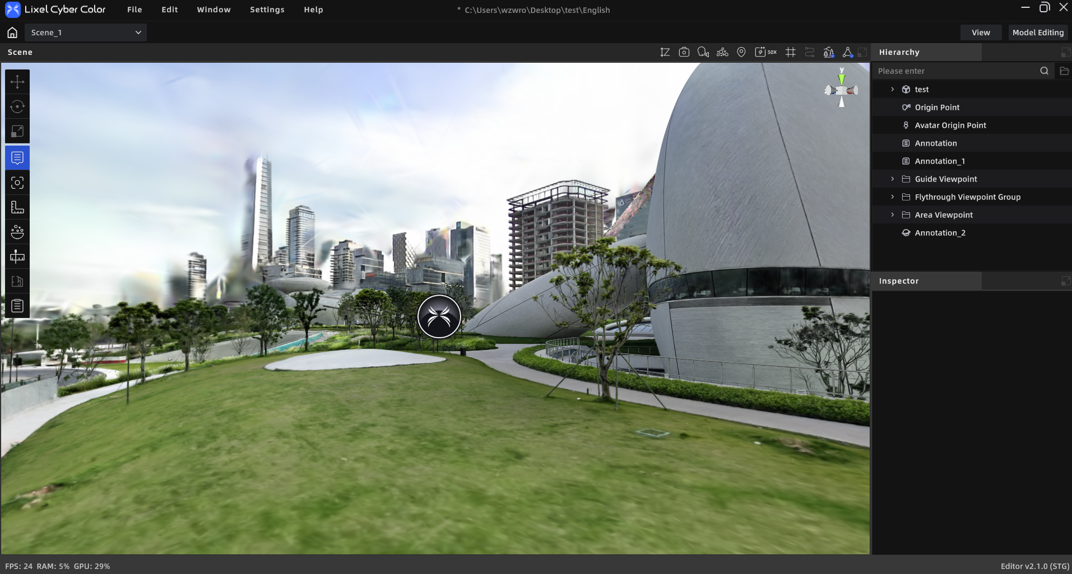Select Guide Viewpoint folder row
Image resolution: width=1072 pixels, height=574 pixels.
click(972, 179)
